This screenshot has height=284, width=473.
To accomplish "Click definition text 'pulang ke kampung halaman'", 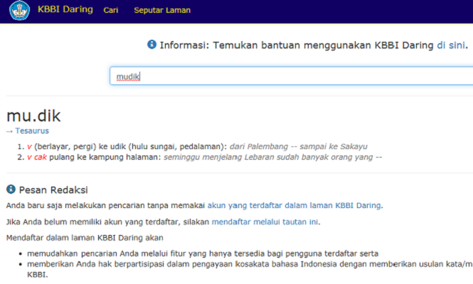I will tap(103, 157).
